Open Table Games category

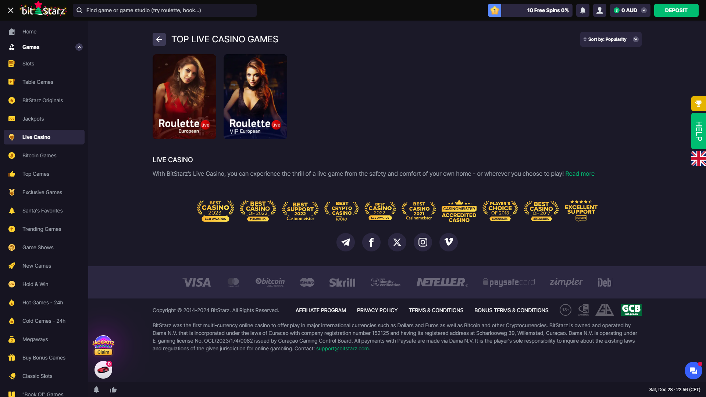44,82
